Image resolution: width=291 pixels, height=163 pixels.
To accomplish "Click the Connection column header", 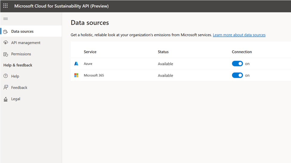I will (242, 52).
